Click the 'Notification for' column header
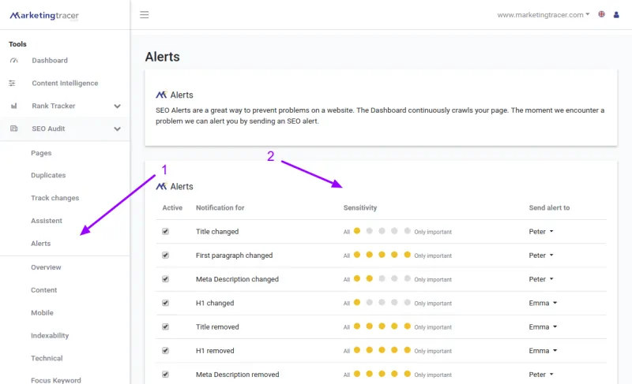Screen dimensions: 632x384 pos(220,207)
